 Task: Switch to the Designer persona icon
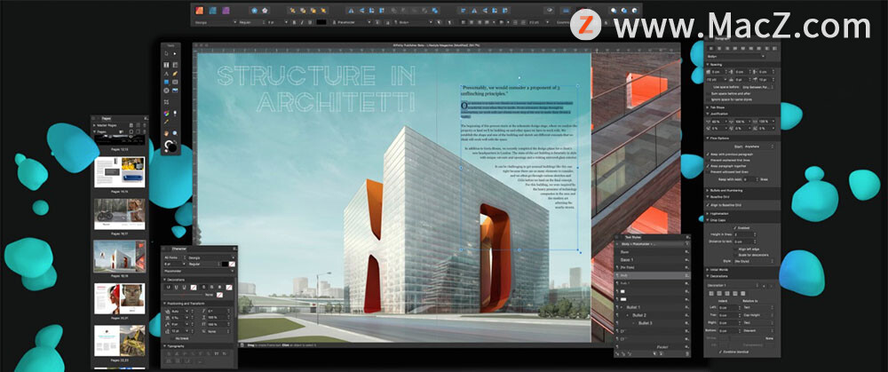pos(213,10)
